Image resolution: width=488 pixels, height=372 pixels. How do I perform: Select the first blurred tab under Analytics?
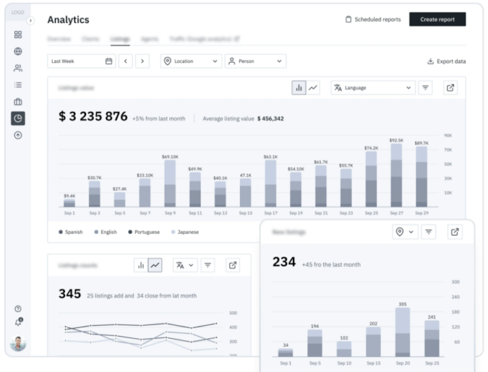(59, 39)
